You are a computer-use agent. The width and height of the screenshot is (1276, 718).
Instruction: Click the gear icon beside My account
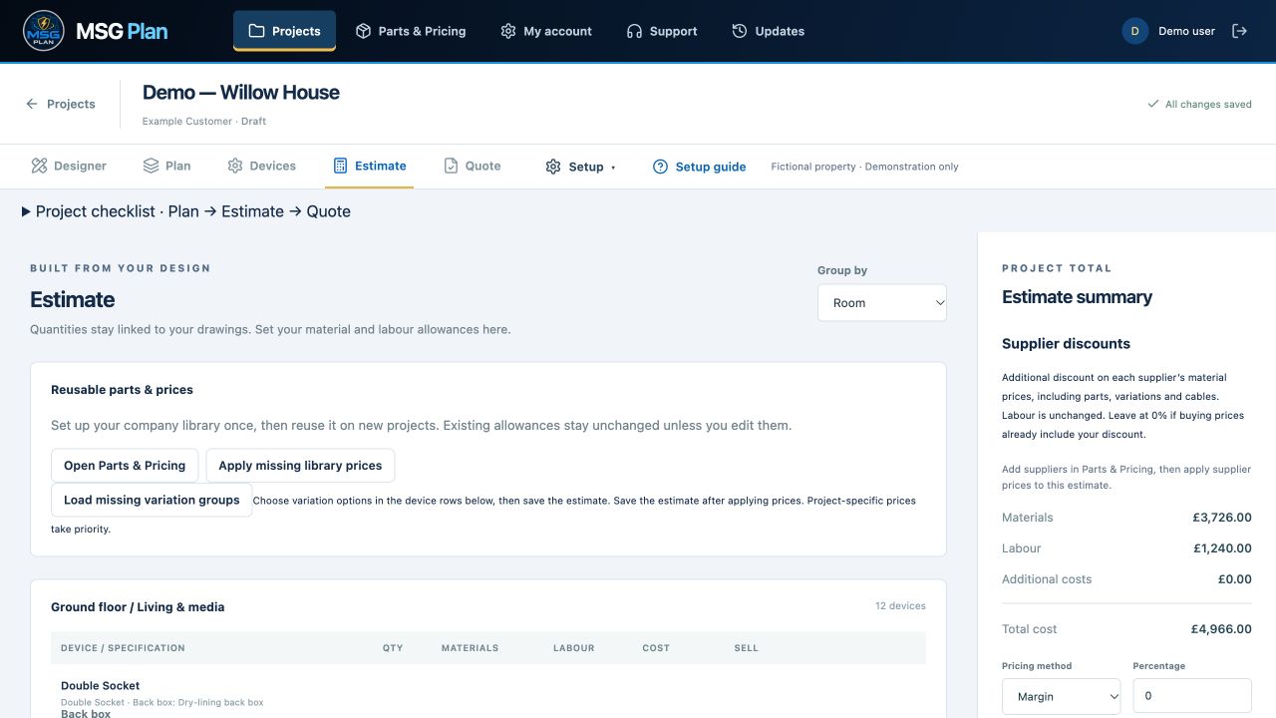point(508,31)
